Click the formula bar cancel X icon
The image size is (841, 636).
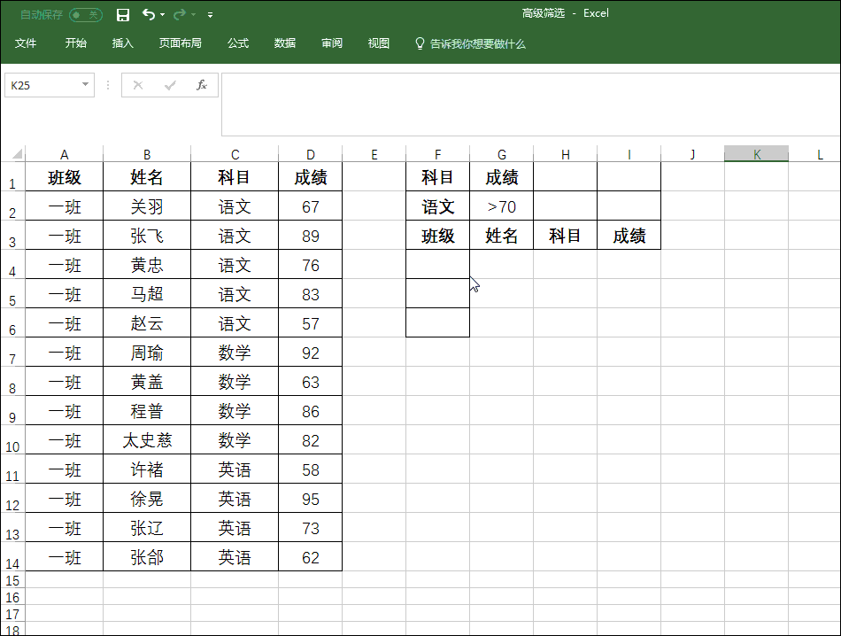click(x=138, y=85)
